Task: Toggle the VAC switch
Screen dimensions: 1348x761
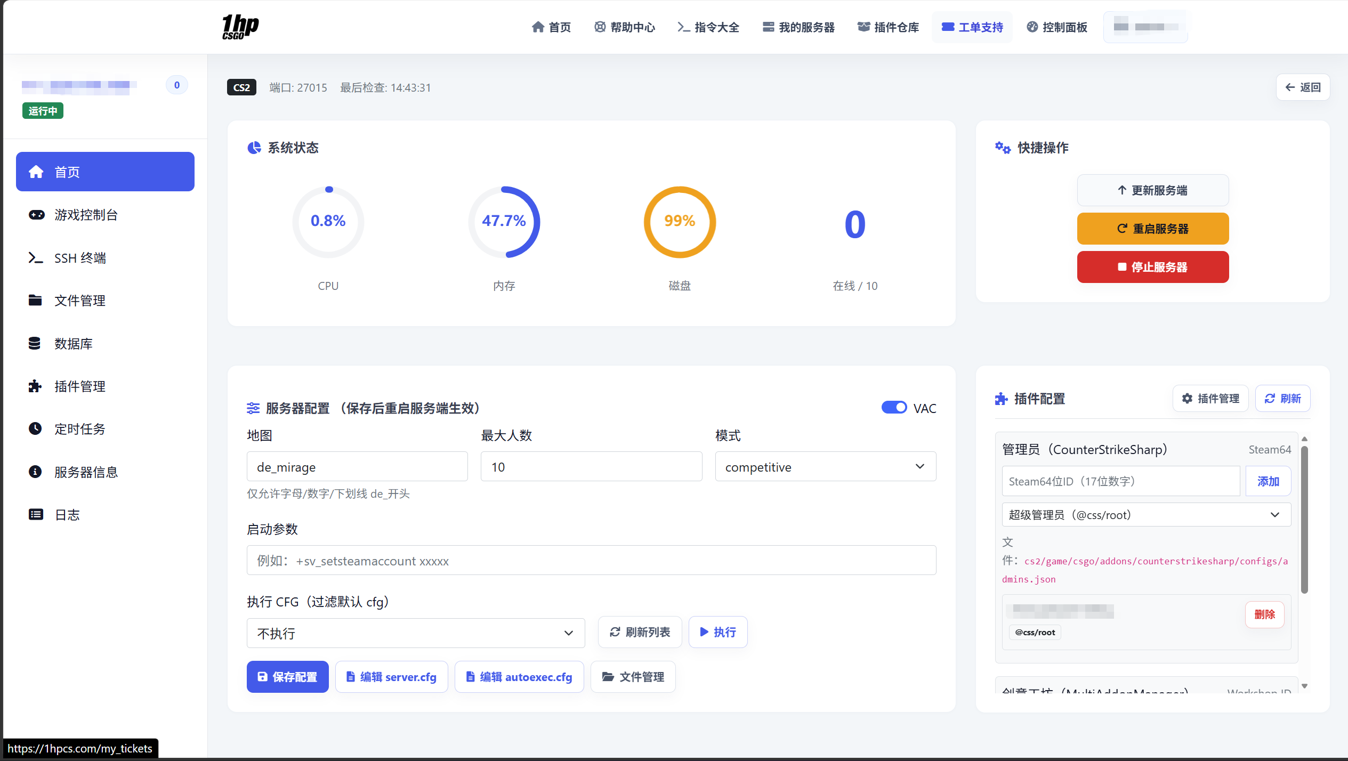Action: 894,408
